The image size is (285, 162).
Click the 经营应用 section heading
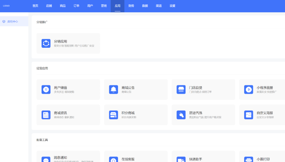pos(42,68)
